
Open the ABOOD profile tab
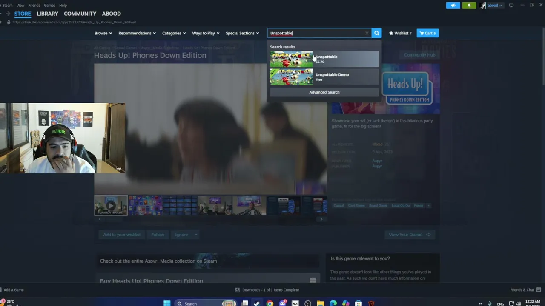[111, 14]
